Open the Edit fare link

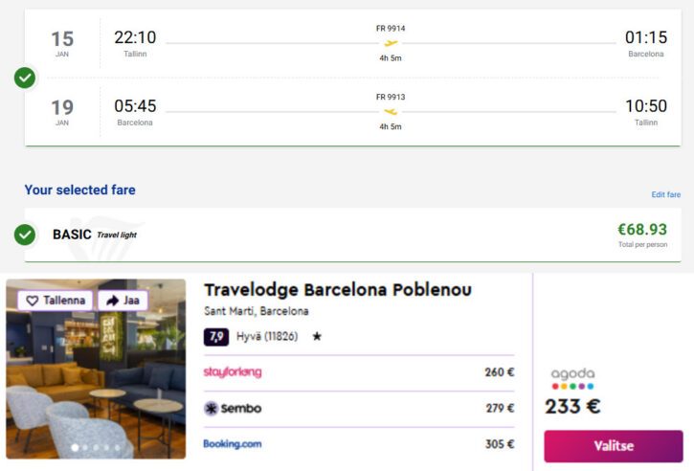tap(665, 195)
